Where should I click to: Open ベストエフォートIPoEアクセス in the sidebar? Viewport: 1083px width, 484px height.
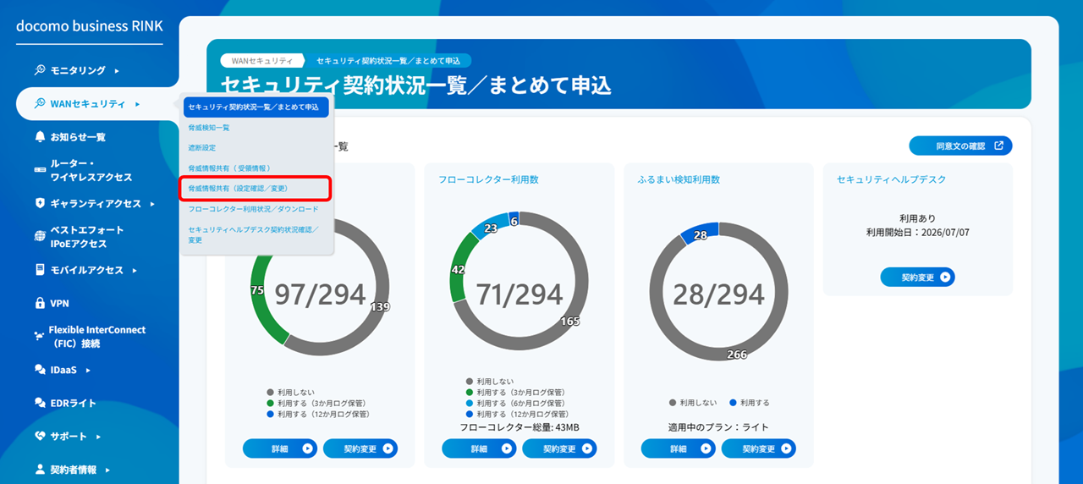(x=86, y=237)
